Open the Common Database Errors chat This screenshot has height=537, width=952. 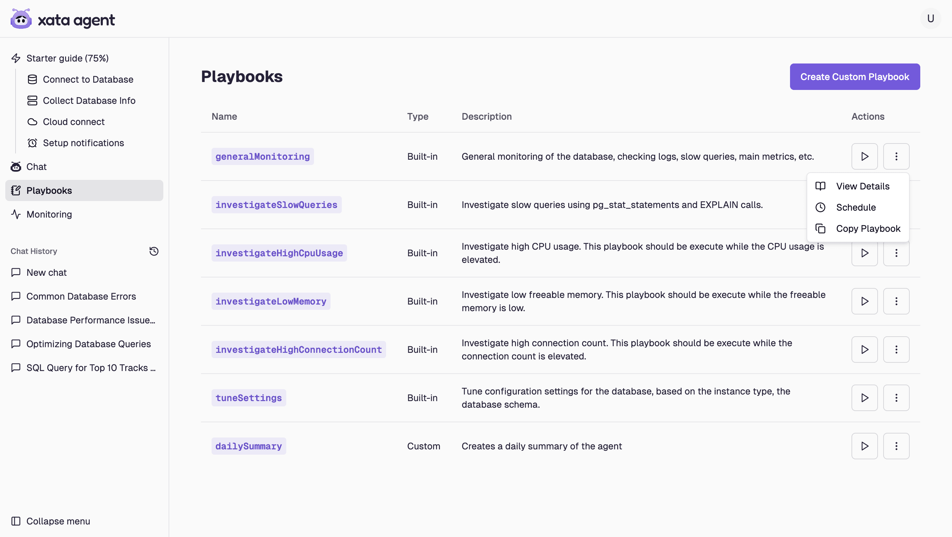(x=81, y=296)
